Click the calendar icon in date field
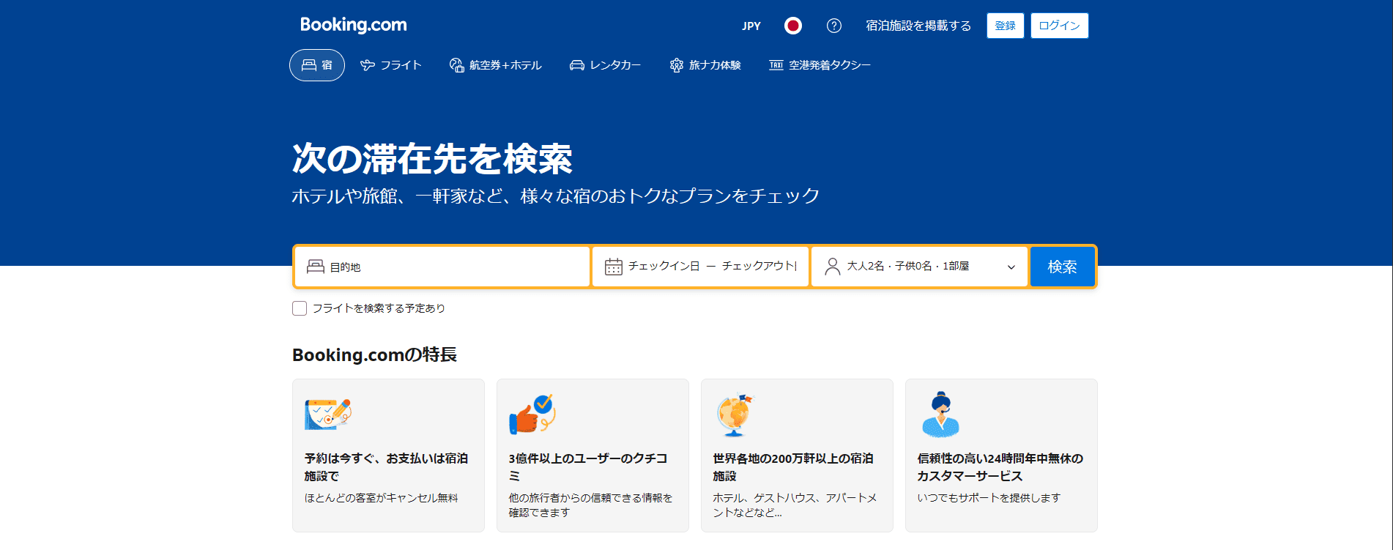The width and height of the screenshot is (1393, 550). 613,267
